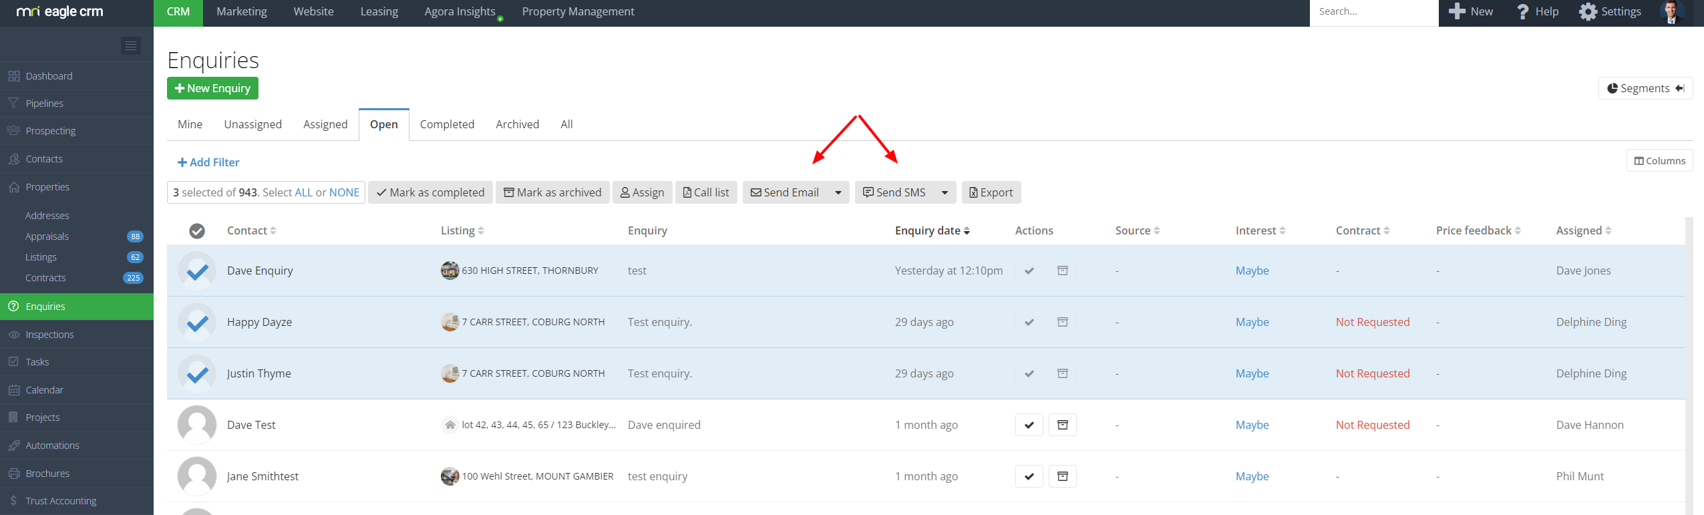Deselect the Justin Thyme row checkbox

[x=197, y=373]
